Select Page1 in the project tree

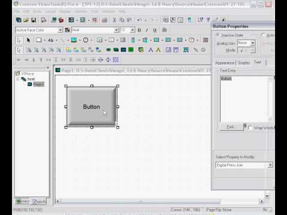click(39, 84)
